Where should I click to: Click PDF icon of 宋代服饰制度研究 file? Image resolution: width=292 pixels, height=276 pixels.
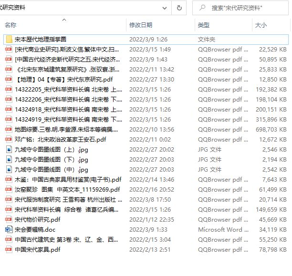tap(9, 200)
